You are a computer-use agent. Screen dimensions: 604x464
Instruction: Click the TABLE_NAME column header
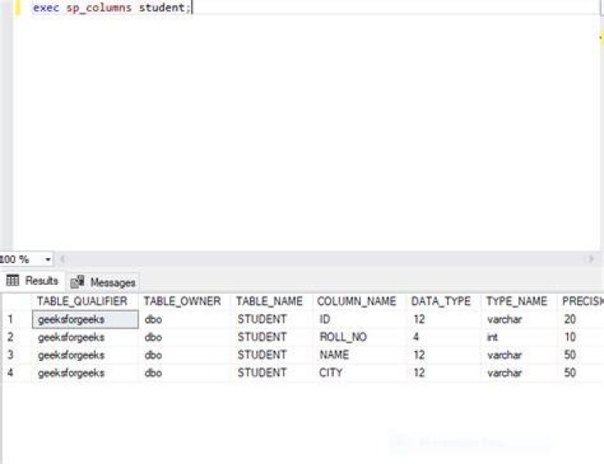[271, 302]
